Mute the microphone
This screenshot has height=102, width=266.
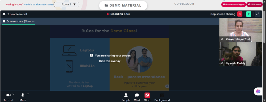[x=23, y=97]
